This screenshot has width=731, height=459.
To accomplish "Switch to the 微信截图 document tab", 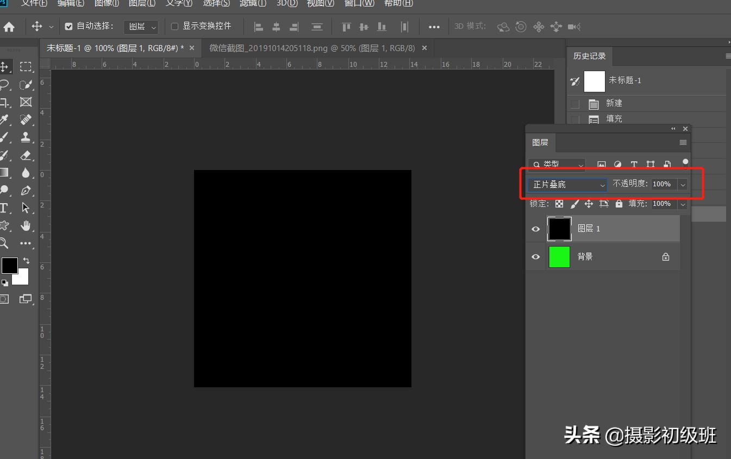I will click(x=312, y=48).
